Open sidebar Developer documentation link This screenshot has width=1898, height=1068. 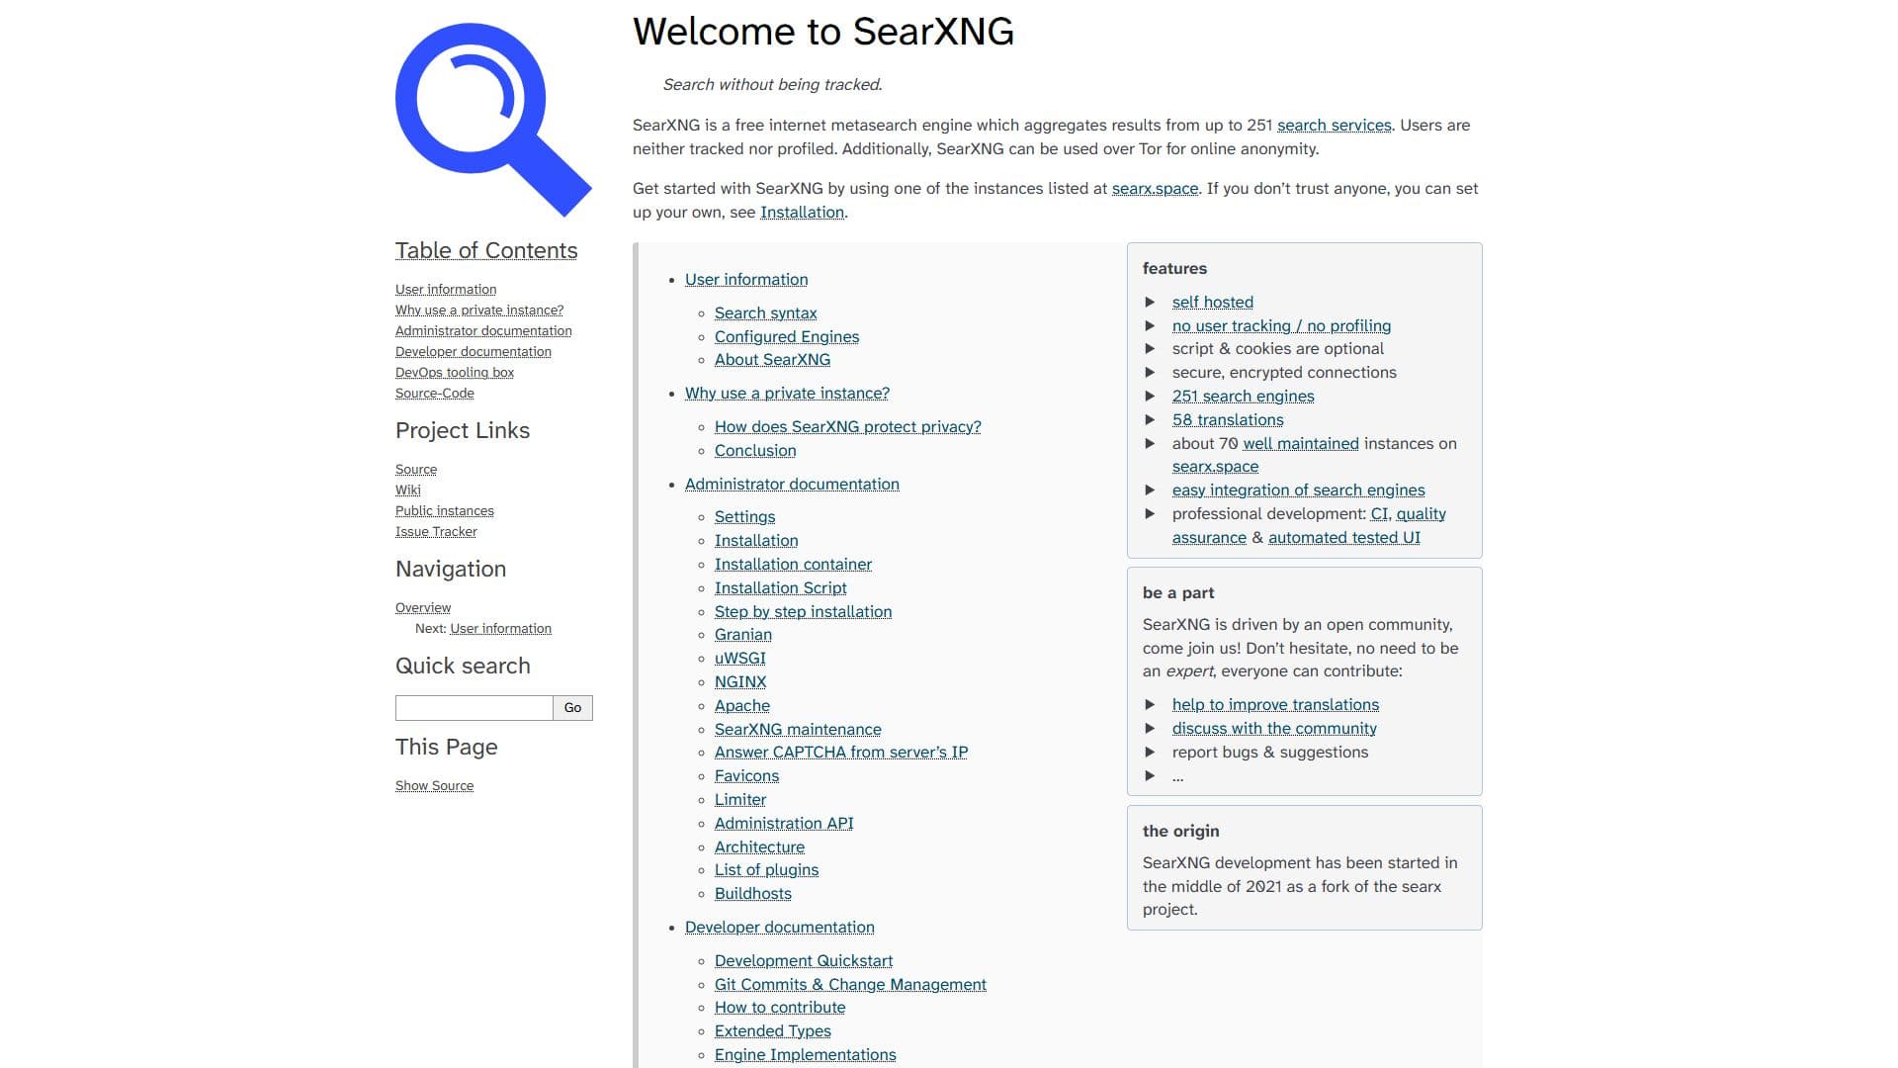pos(474,352)
